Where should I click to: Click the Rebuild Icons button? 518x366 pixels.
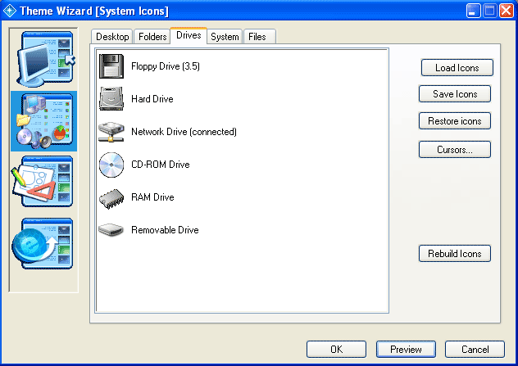coord(455,254)
